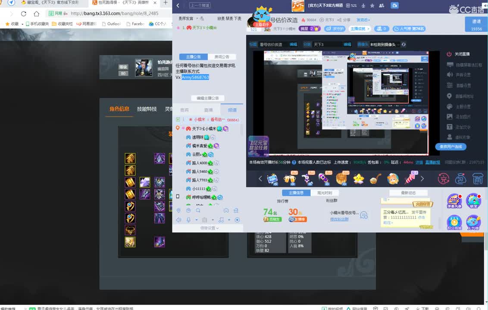This screenshot has height=310, width=488.
Task: Go to previous gifts with left arrow
Action: (x=260, y=179)
